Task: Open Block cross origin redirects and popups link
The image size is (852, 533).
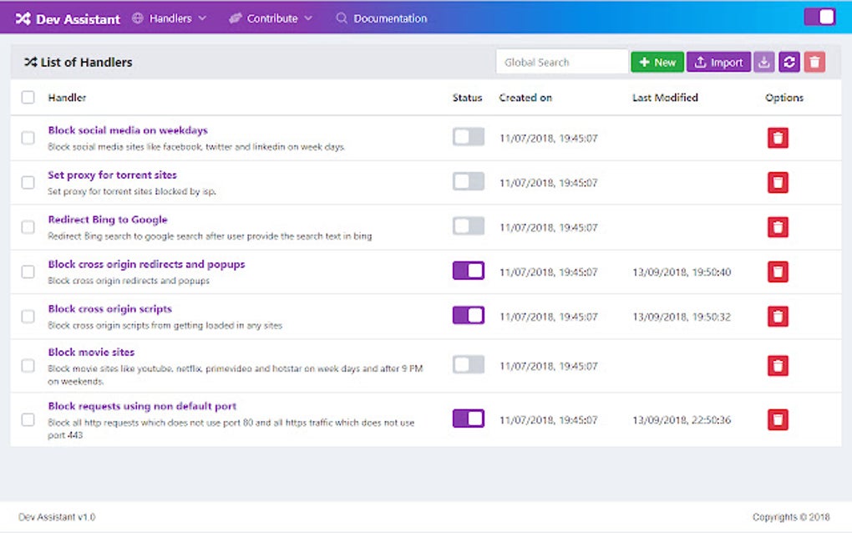Action: 146,264
